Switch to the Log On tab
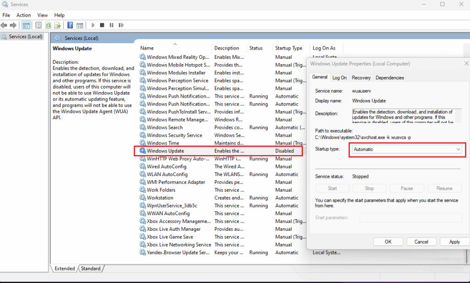 point(339,78)
